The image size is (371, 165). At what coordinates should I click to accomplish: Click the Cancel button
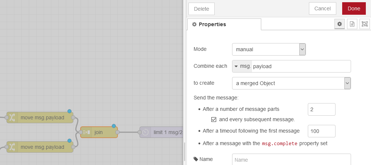tap(323, 9)
